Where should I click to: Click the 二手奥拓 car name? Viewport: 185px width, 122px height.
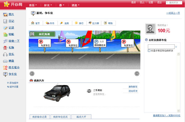pyautogui.click(x=97, y=90)
